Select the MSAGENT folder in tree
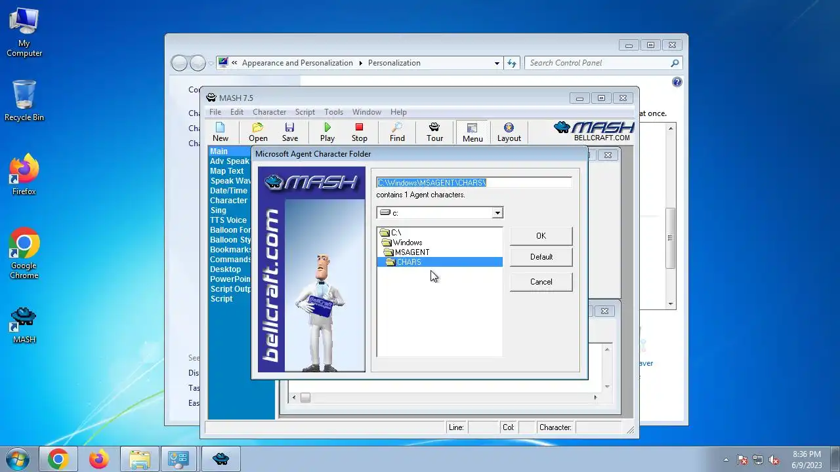This screenshot has width=840, height=472. point(407,252)
